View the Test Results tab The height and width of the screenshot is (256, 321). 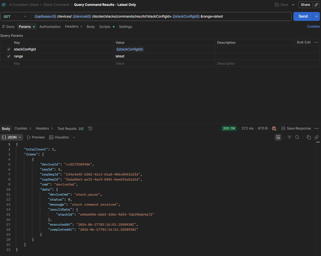(x=70, y=128)
